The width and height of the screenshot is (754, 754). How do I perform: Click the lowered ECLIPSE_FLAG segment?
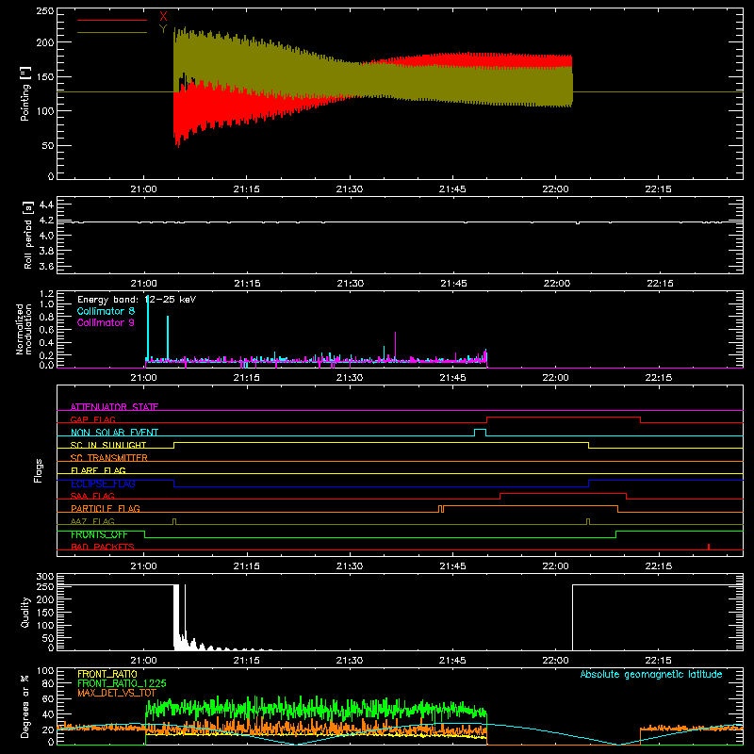tap(382, 486)
